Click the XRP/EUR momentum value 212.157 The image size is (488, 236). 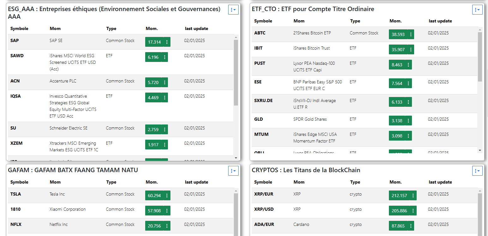399,196
